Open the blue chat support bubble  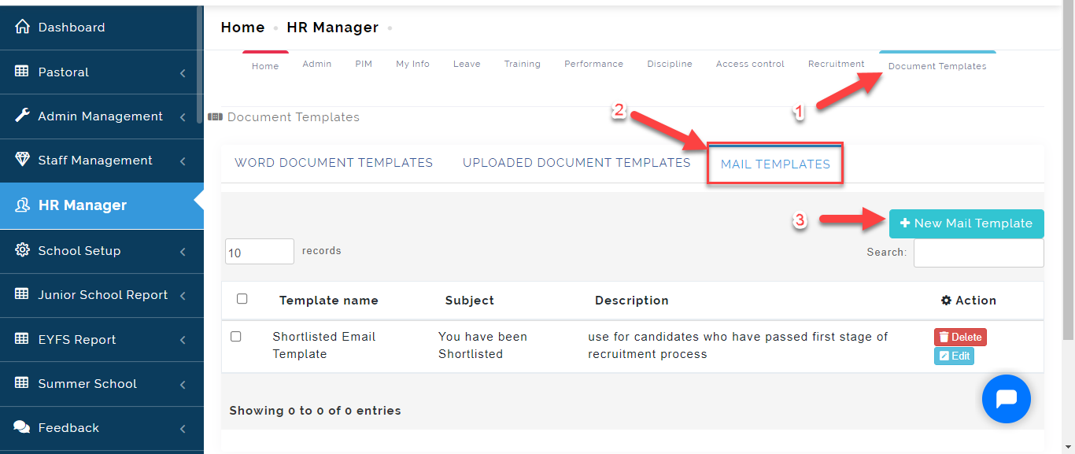[1007, 399]
